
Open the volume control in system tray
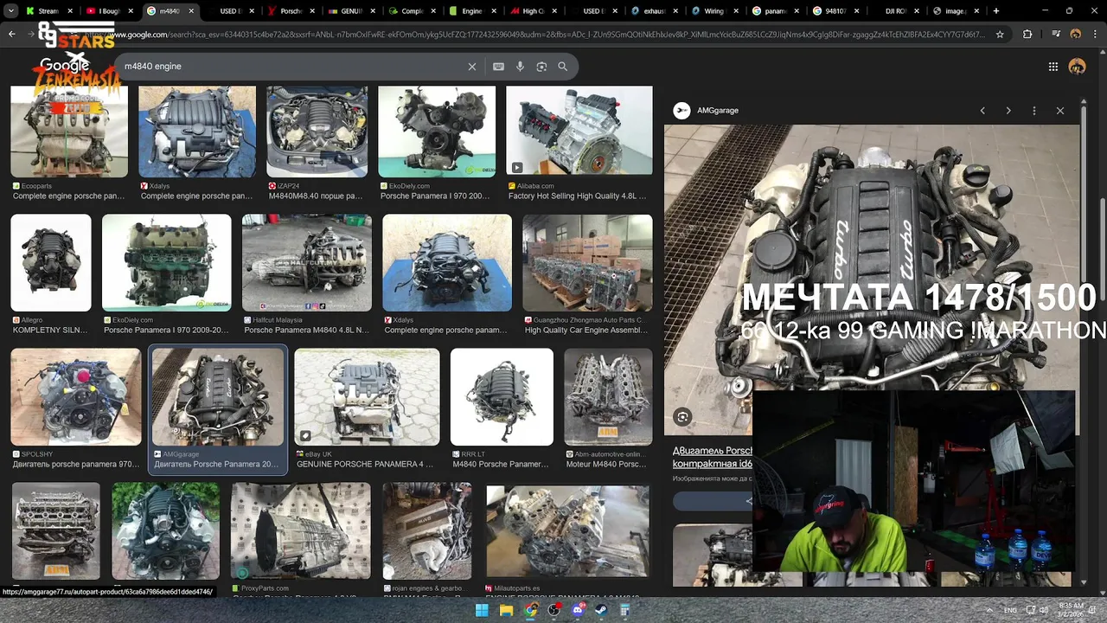click(1044, 611)
